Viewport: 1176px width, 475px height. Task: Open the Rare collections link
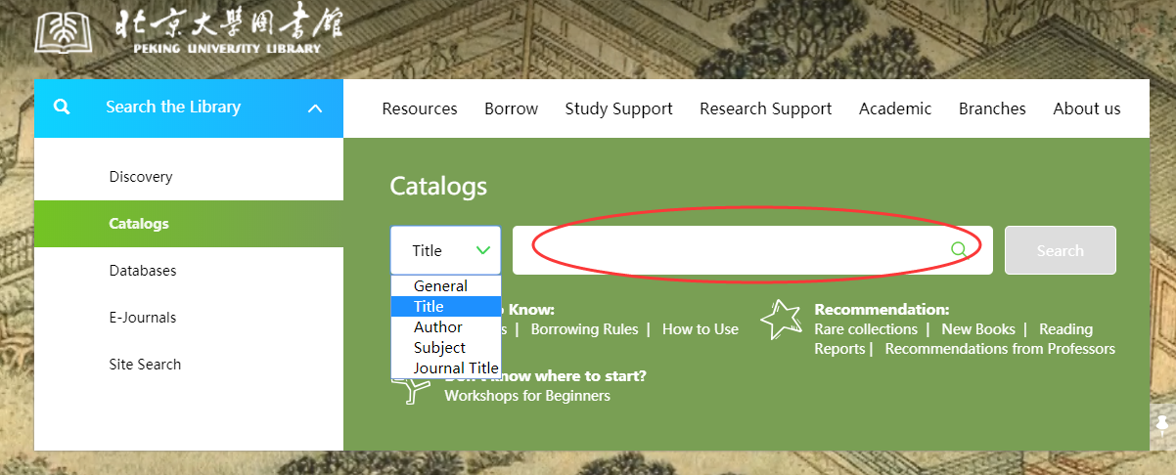(x=866, y=329)
